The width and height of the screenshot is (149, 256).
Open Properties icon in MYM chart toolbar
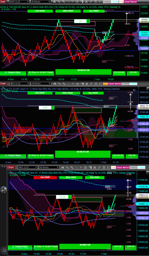[x=100, y=2]
